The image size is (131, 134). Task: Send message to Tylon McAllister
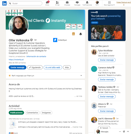point(107,60)
